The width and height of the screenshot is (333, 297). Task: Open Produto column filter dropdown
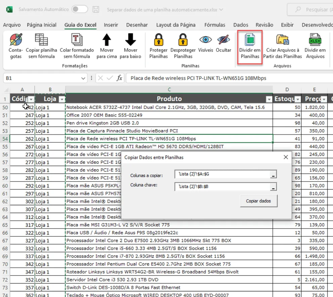[269, 99]
